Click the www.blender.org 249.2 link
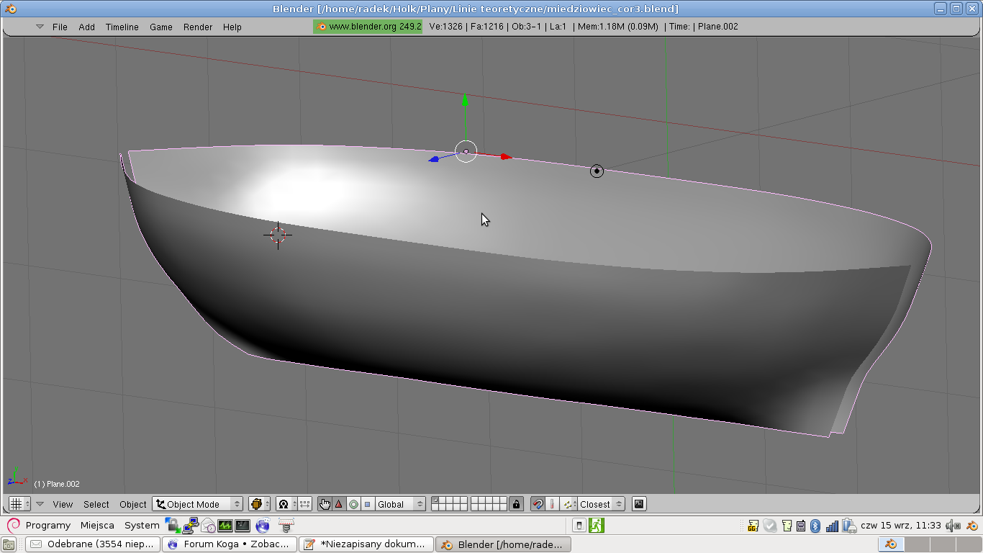The height and width of the screenshot is (553, 983). [x=368, y=27]
